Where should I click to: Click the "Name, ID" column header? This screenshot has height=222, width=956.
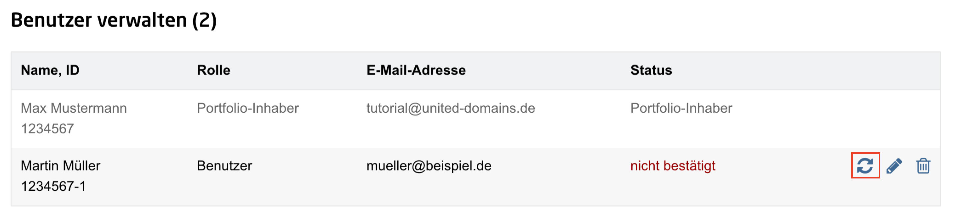[x=50, y=70]
